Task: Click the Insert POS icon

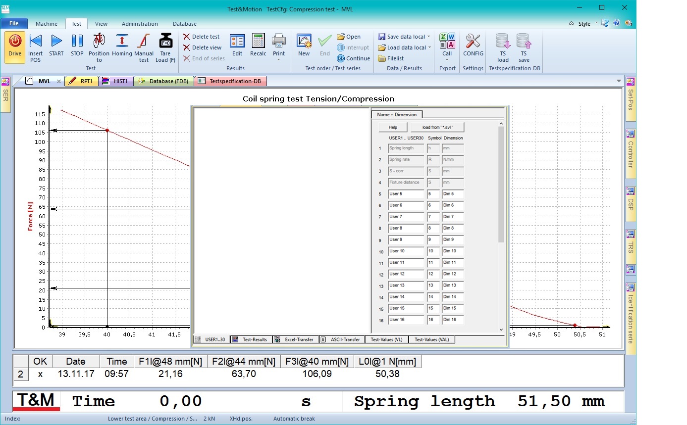Action: click(35, 42)
